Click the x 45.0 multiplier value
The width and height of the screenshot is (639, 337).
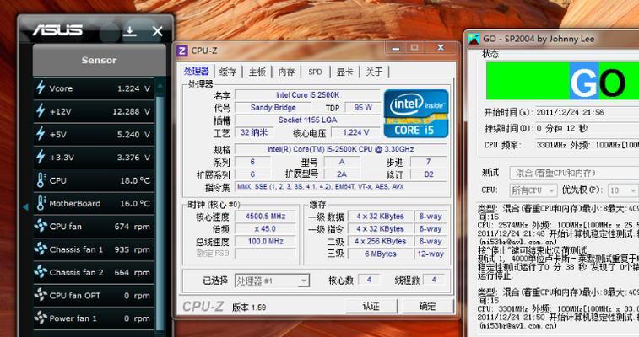(266, 229)
